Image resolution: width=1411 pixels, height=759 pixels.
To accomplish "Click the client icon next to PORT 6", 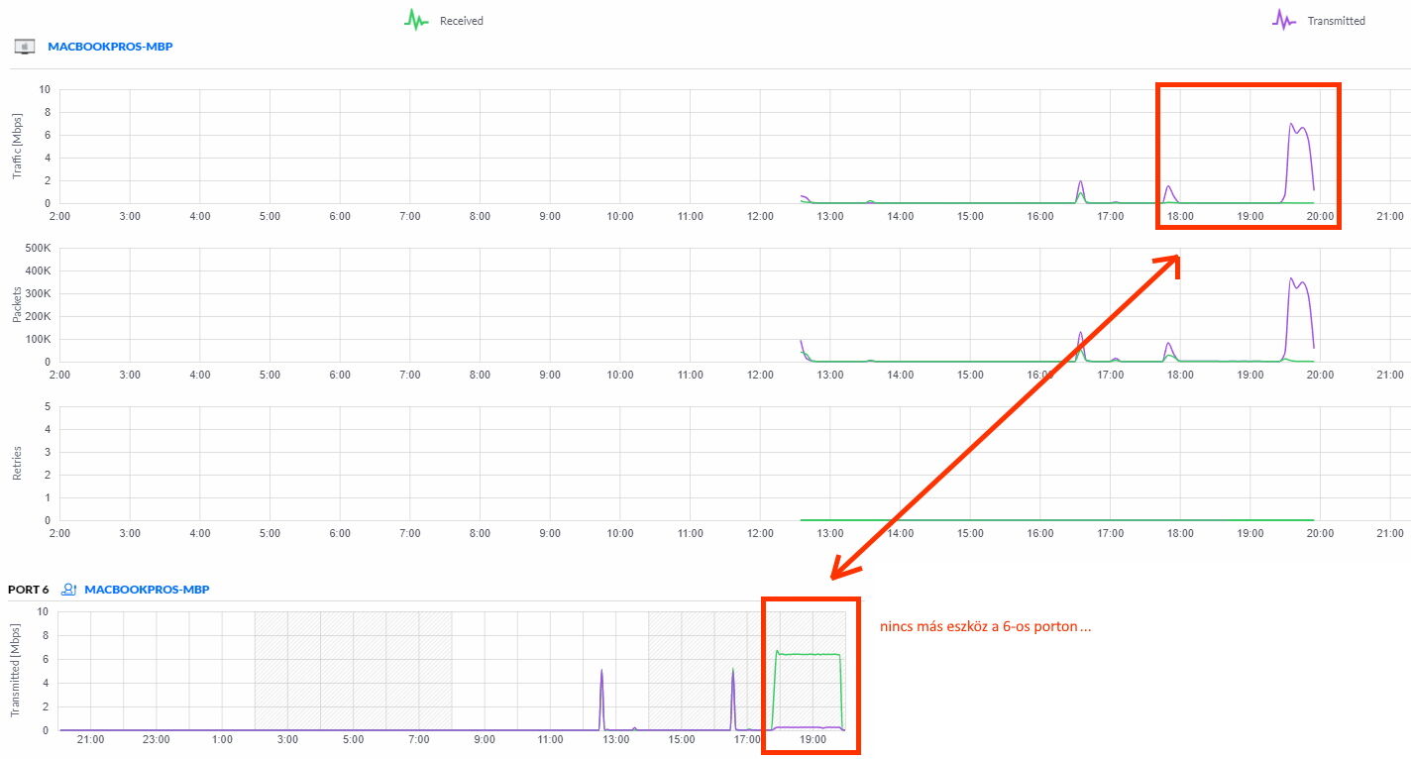I will click(69, 590).
